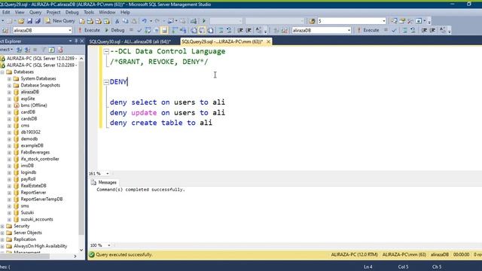The height and width of the screenshot is (271, 482).
Task: Open the 100 % results zoom dropdown
Action: click(108, 245)
